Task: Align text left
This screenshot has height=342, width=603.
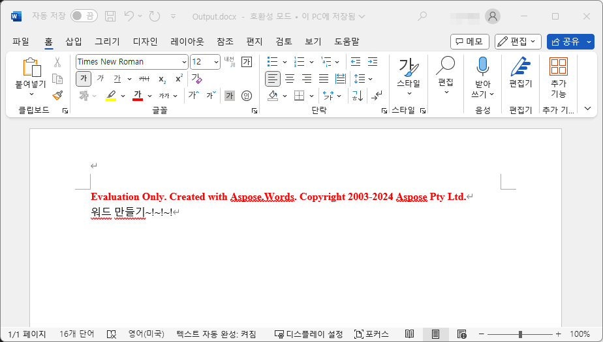Action: click(x=273, y=79)
